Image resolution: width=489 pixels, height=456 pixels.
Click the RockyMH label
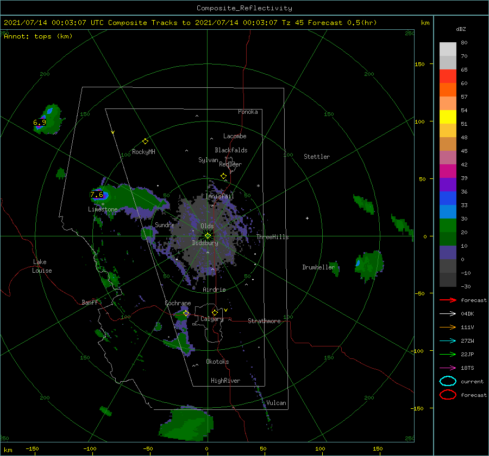pyautogui.click(x=143, y=152)
